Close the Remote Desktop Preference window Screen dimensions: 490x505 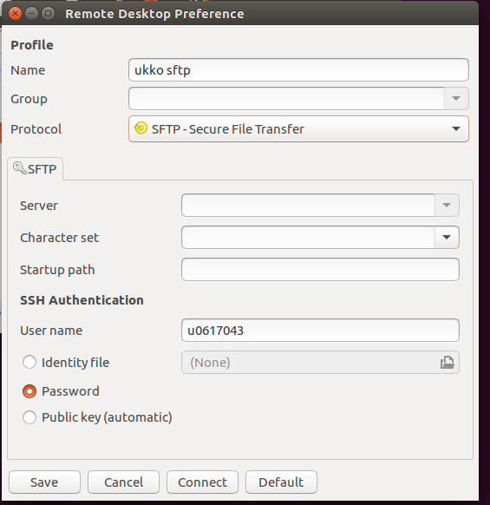coord(15,14)
